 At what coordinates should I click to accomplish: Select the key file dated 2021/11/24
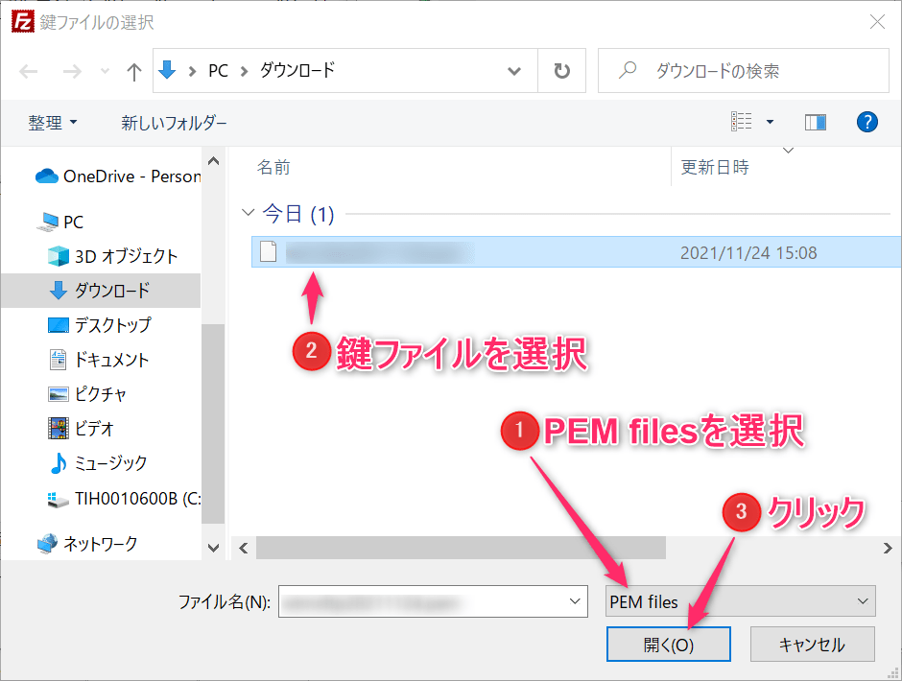tap(432, 249)
